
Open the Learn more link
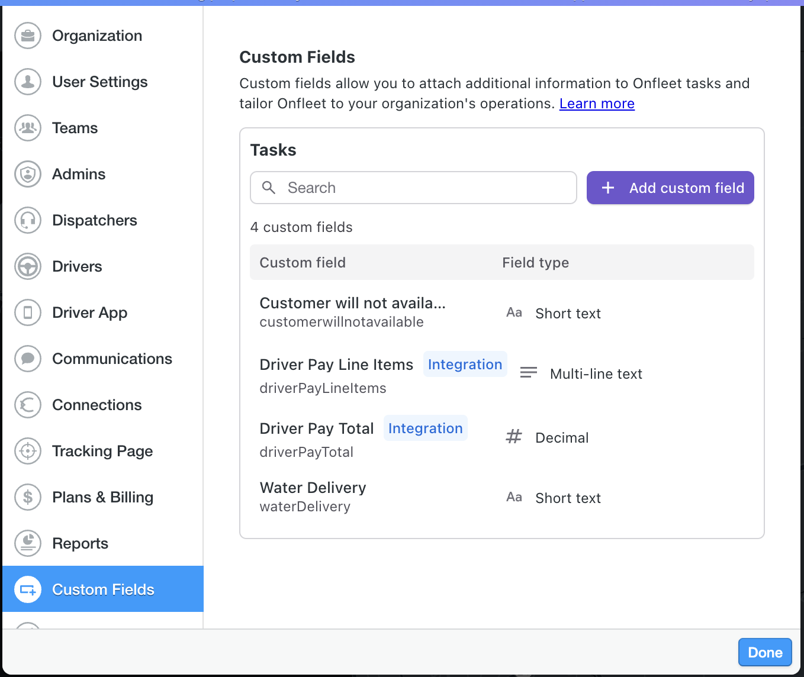click(596, 104)
